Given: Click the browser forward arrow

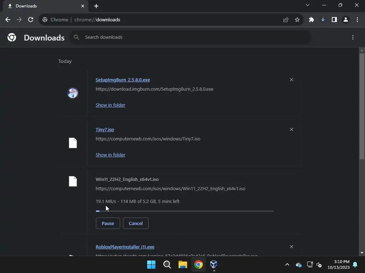Looking at the screenshot, I should click(x=19, y=20).
